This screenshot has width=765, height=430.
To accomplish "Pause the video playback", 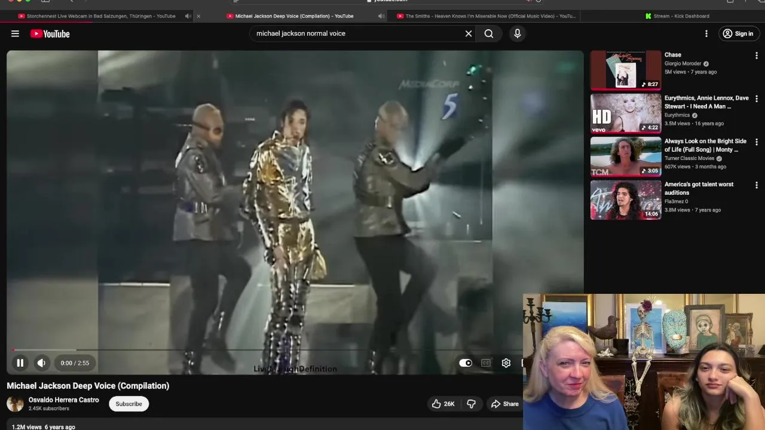I will coord(20,363).
